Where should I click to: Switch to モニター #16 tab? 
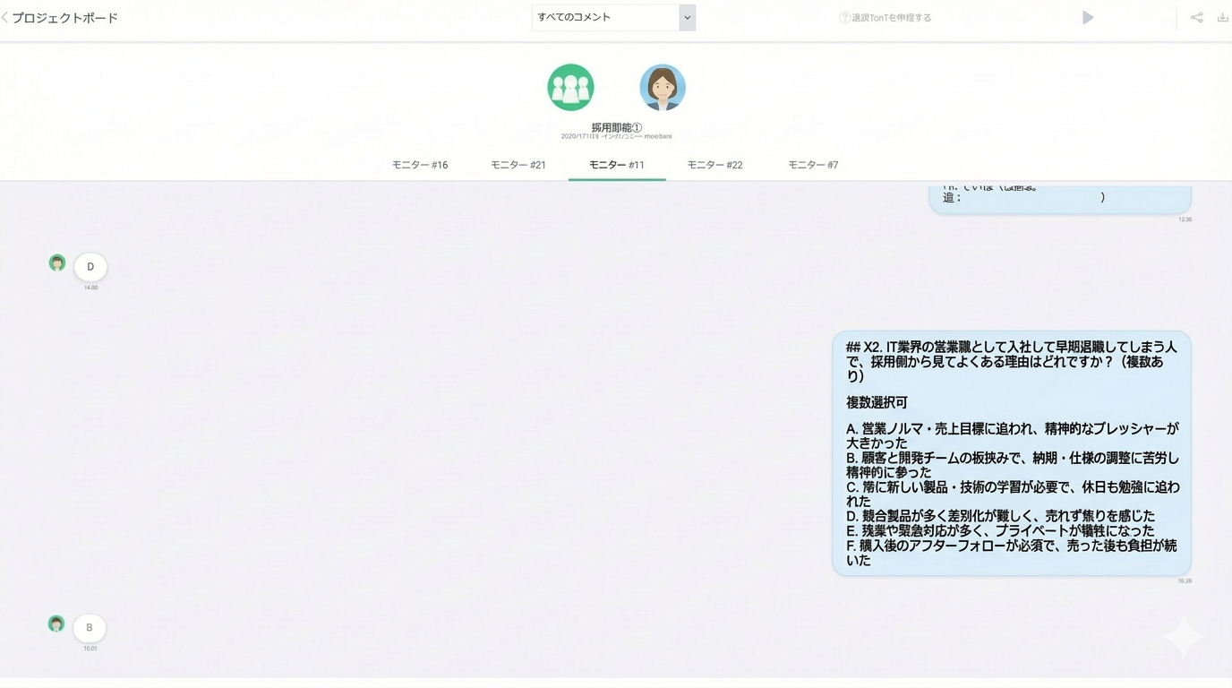(x=420, y=165)
